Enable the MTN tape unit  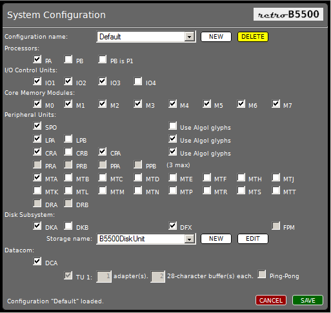(x=138, y=190)
